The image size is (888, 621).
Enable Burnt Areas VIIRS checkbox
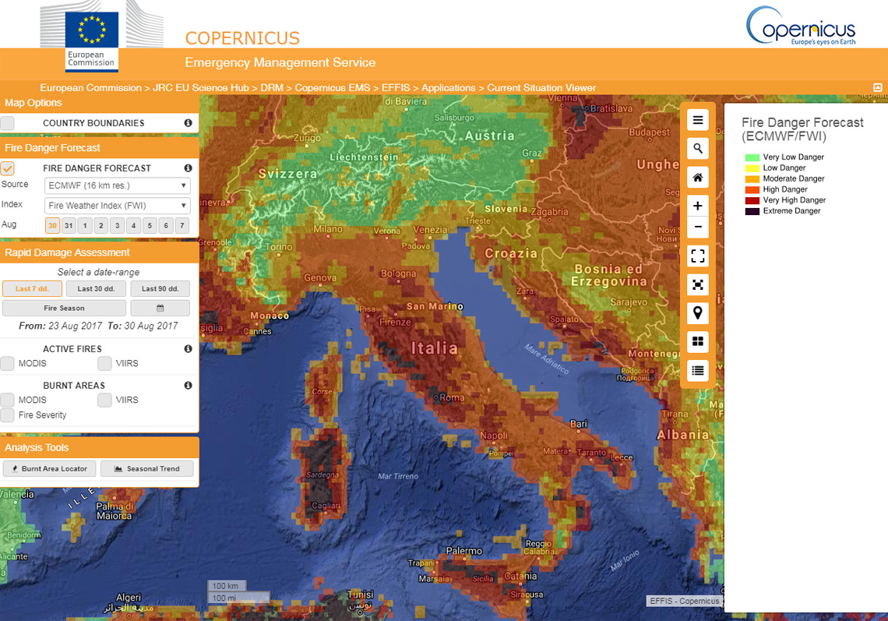(104, 400)
